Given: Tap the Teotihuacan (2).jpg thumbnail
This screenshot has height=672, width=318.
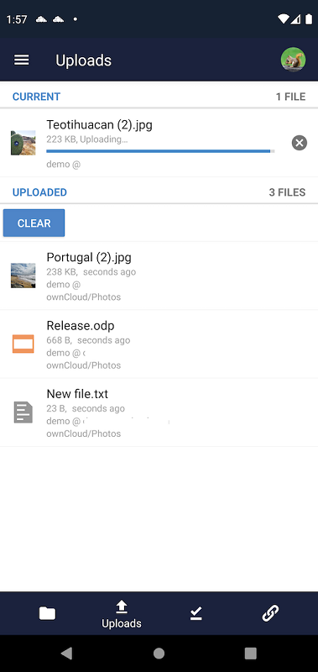Looking at the screenshot, I should pos(23,143).
